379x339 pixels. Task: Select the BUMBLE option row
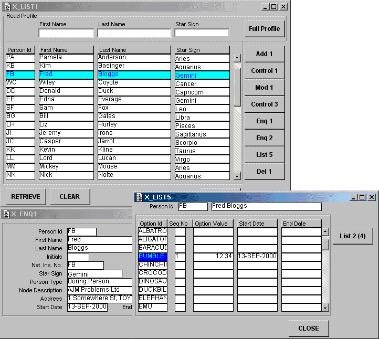pyautogui.click(x=152, y=257)
